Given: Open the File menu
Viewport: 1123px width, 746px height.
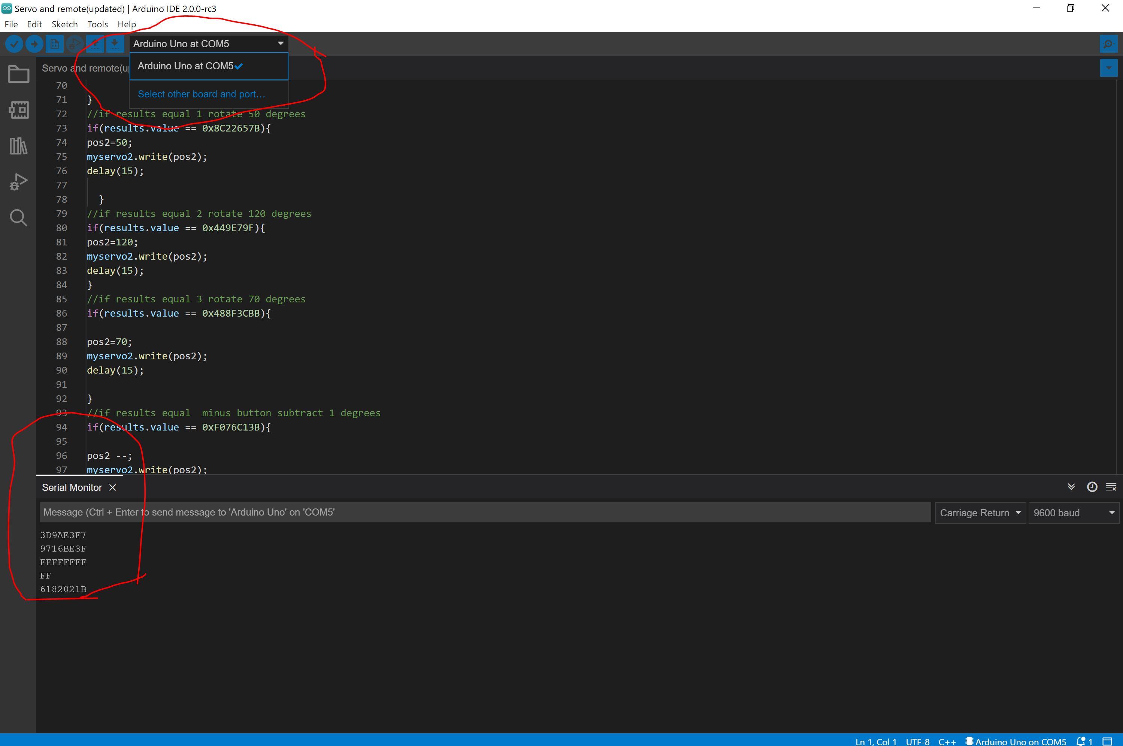Looking at the screenshot, I should pos(11,24).
